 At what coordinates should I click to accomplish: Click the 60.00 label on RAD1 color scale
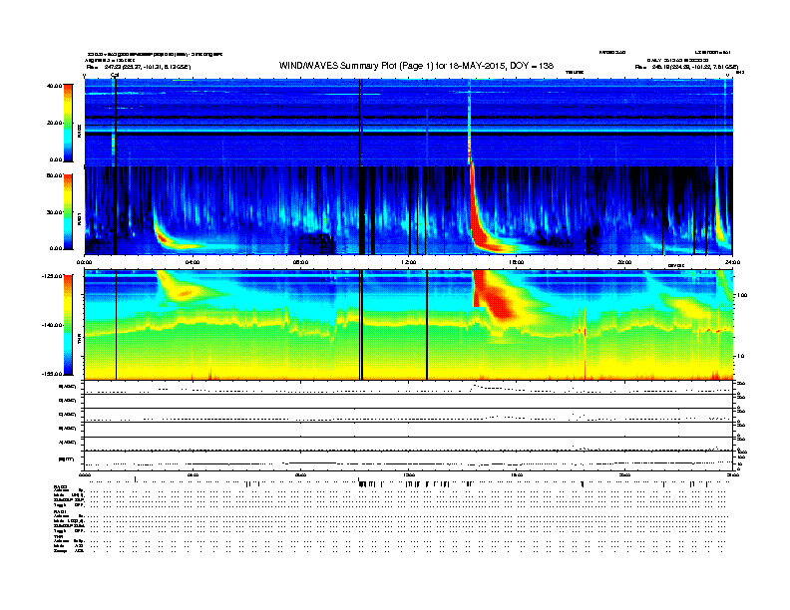(54, 175)
